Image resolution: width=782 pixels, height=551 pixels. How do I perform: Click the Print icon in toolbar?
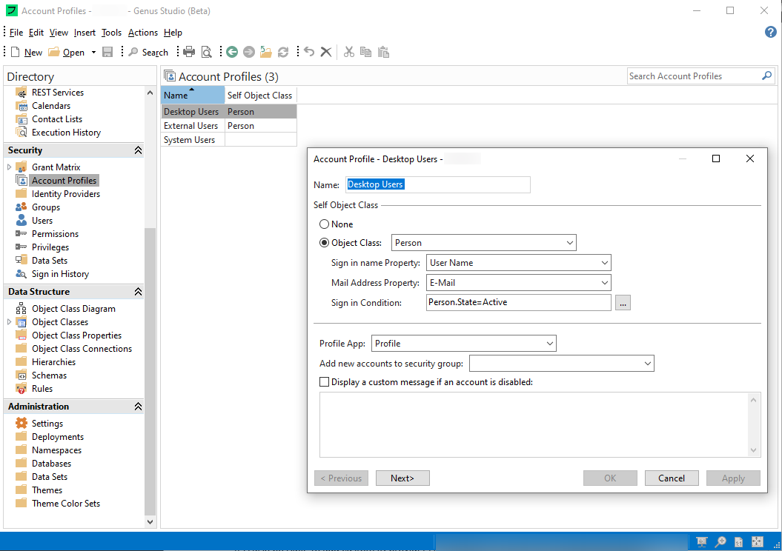pos(189,52)
